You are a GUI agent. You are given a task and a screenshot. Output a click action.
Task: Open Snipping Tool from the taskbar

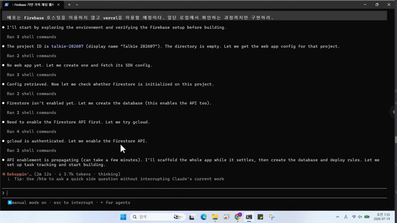(272, 217)
